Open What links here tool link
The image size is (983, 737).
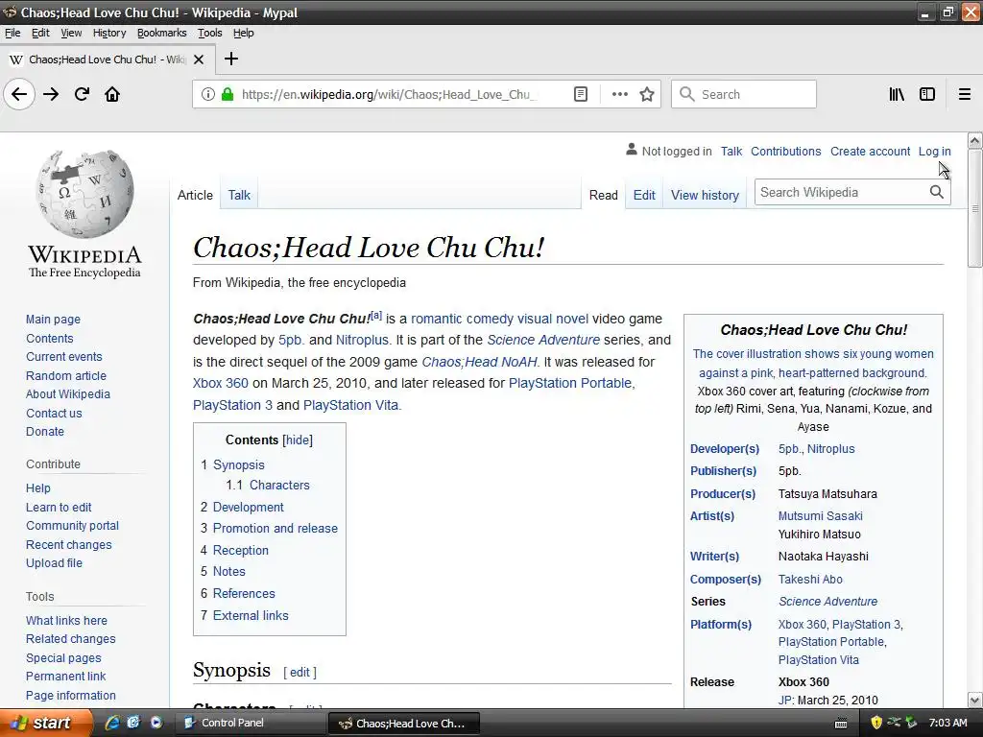[66, 621]
